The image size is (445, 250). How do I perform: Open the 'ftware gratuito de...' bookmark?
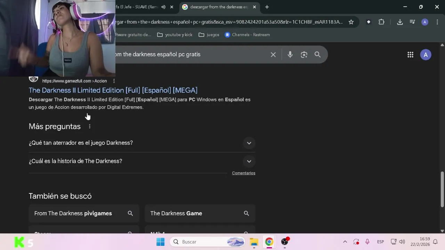pos(133,35)
